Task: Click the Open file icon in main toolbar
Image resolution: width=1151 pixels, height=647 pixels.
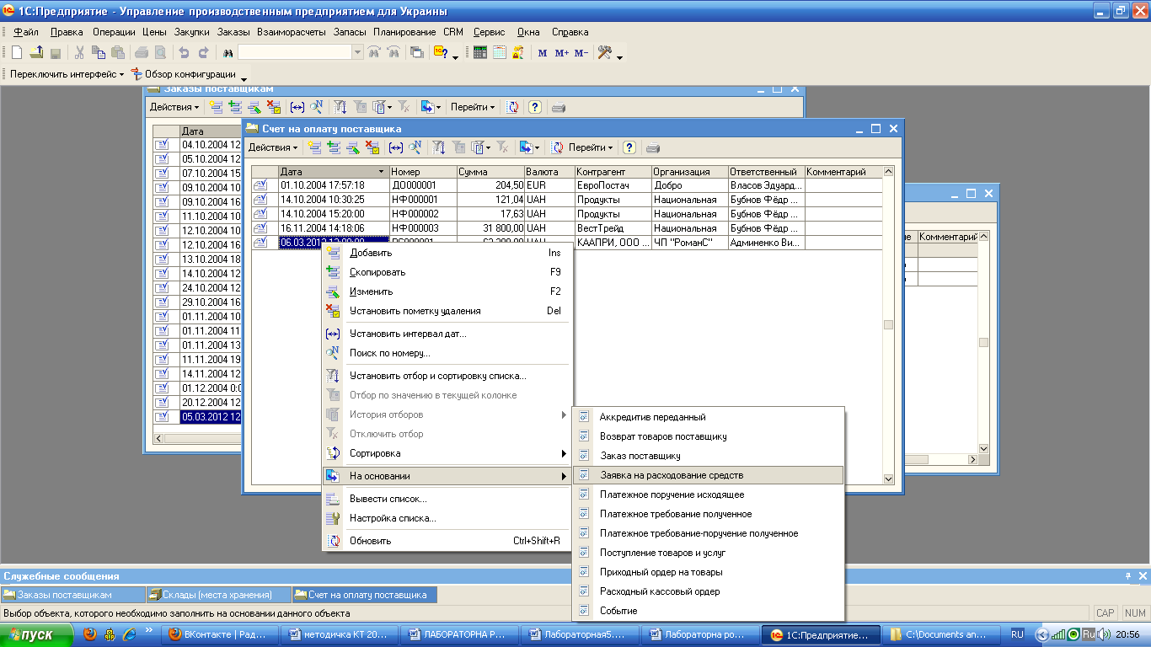Action: (x=36, y=52)
